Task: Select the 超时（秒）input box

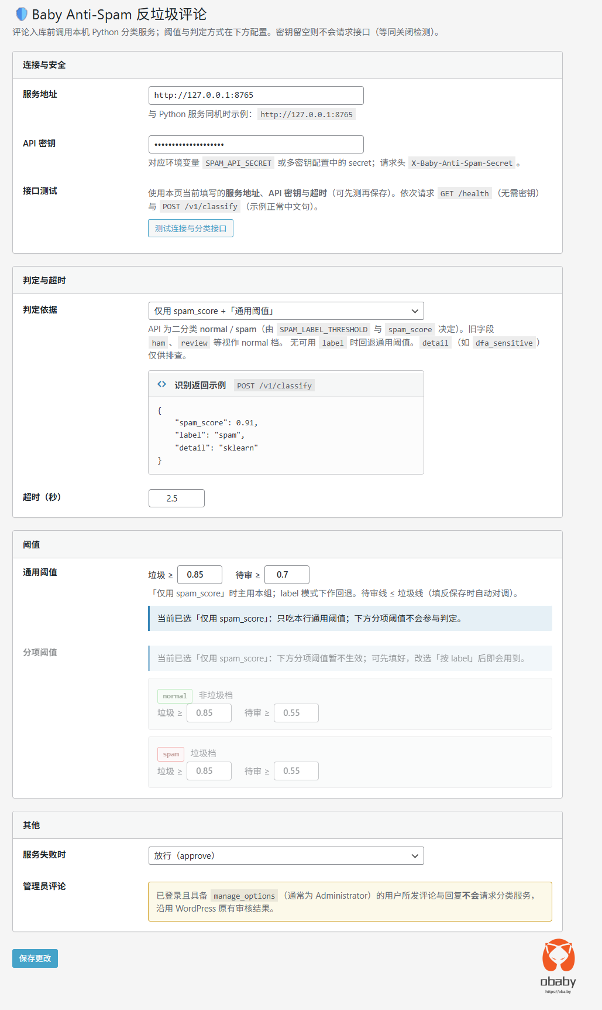Action: pyautogui.click(x=176, y=499)
